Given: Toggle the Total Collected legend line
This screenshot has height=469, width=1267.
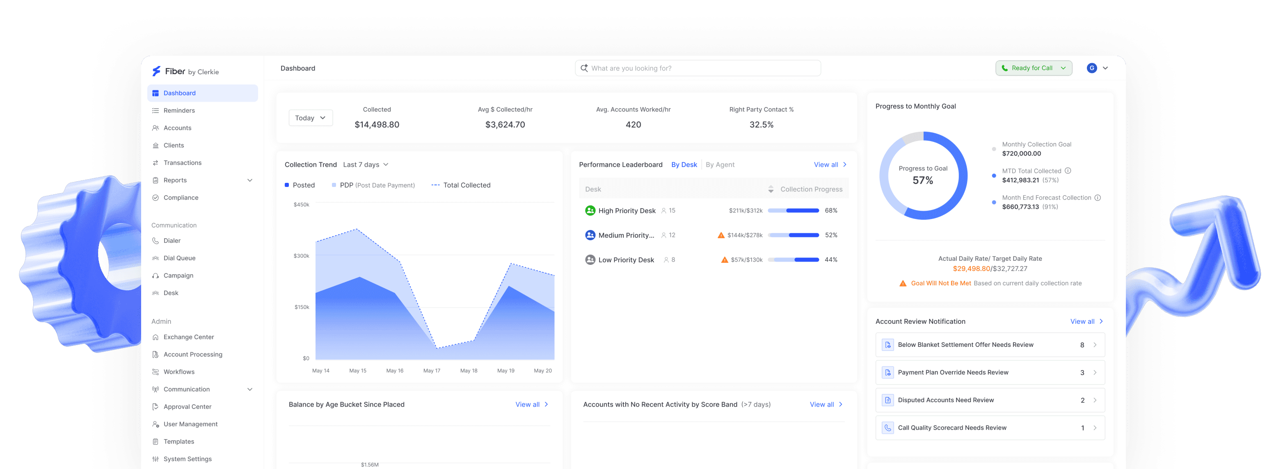Looking at the screenshot, I should 460,185.
